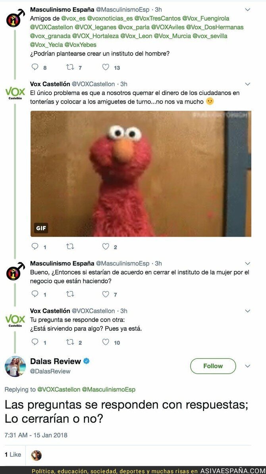Follow Dalas Review
This screenshot has height=474, width=266.
pos(213,366)
